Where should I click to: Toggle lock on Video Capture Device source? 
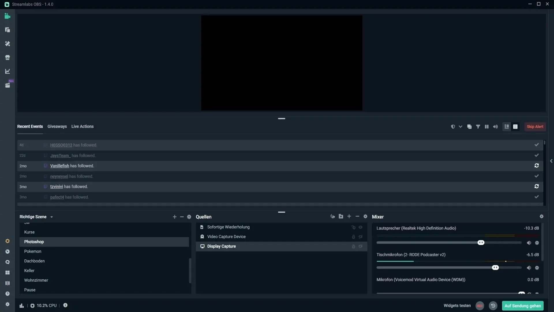(353, 237)
